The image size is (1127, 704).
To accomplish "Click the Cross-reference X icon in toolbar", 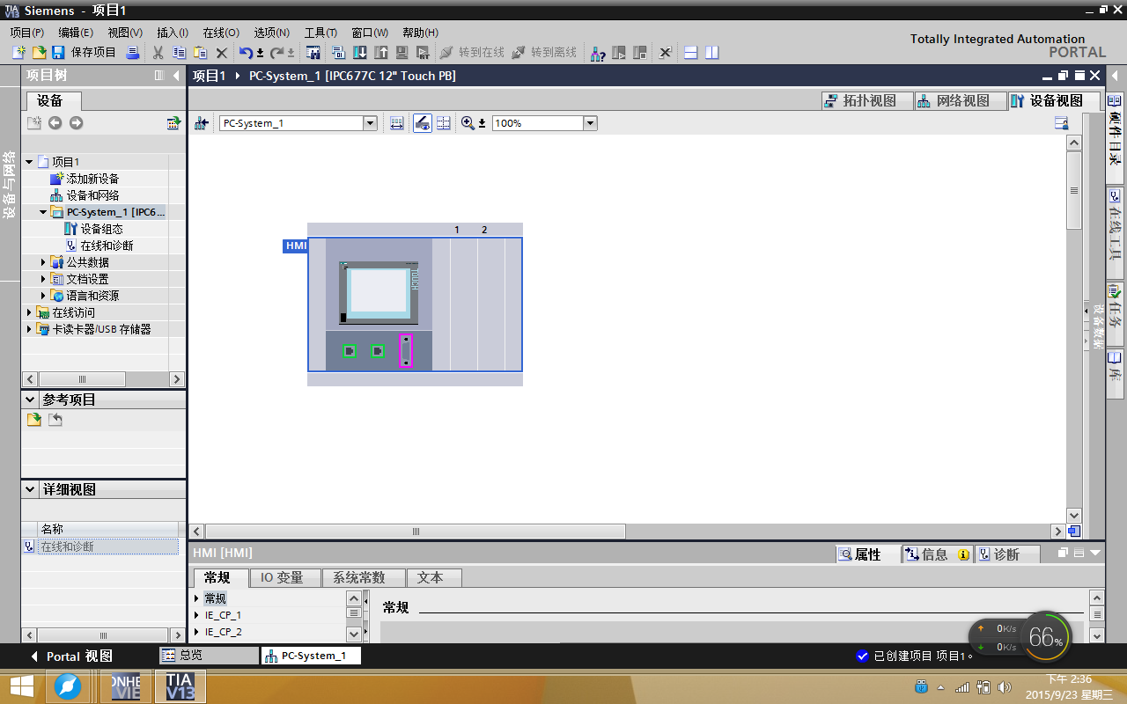I will click(665, 53).
